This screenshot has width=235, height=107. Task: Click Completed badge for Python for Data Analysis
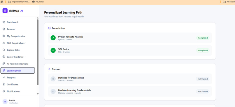(x=203, y=38)
